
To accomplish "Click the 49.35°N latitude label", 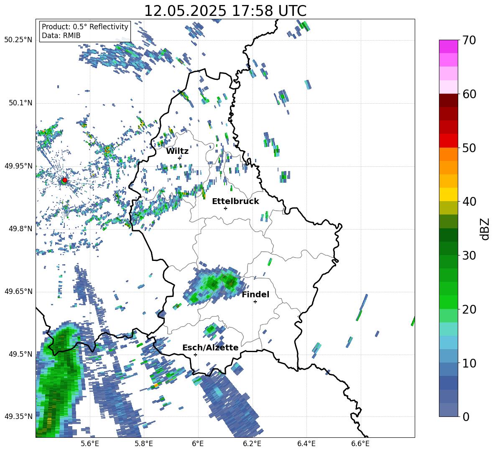I will pos(18,416).
